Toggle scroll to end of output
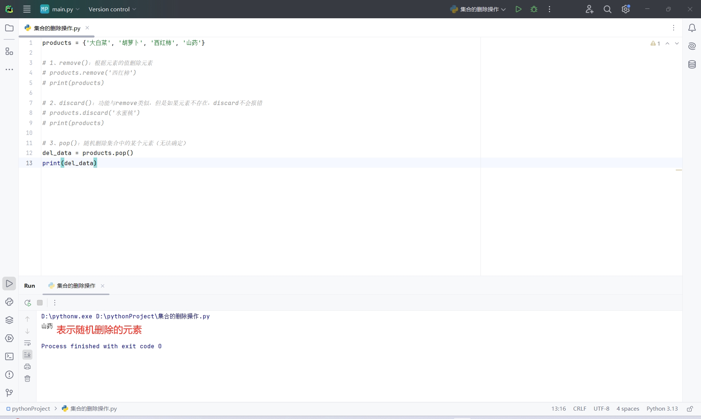 (x=27, y=354)
